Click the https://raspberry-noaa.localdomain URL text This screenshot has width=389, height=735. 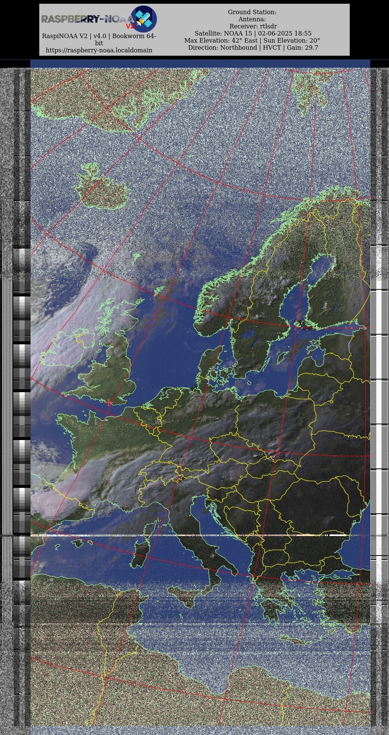tap(99, 50)
